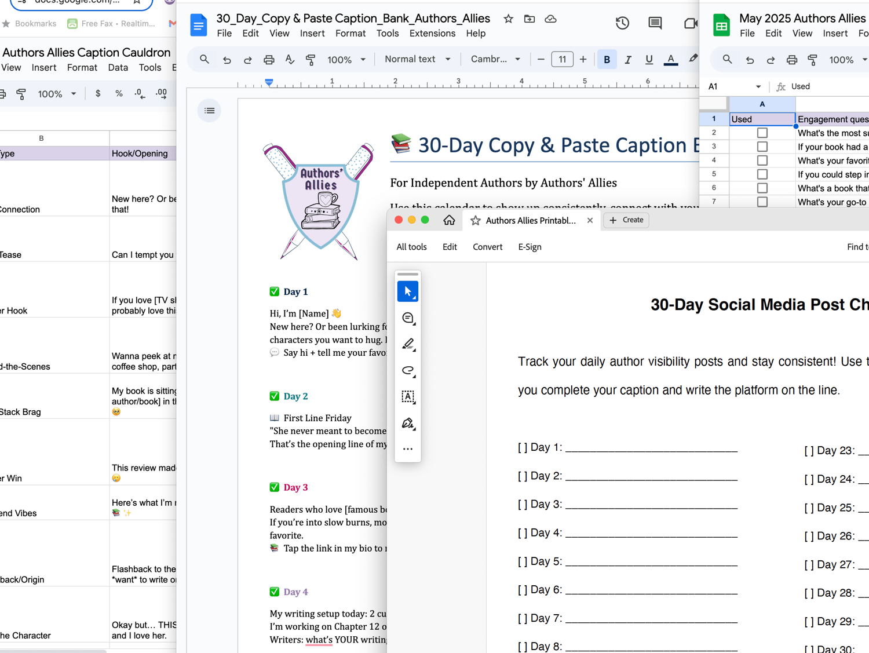Star the 30_Day_Copy & Paste document
Image resolution: width=869 pixels, height=653 pixels.
click(508, 19)
